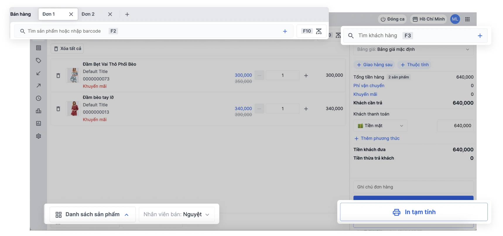
Task: Select the Hồ Chí Minh branch button
Action: [428, 19]
